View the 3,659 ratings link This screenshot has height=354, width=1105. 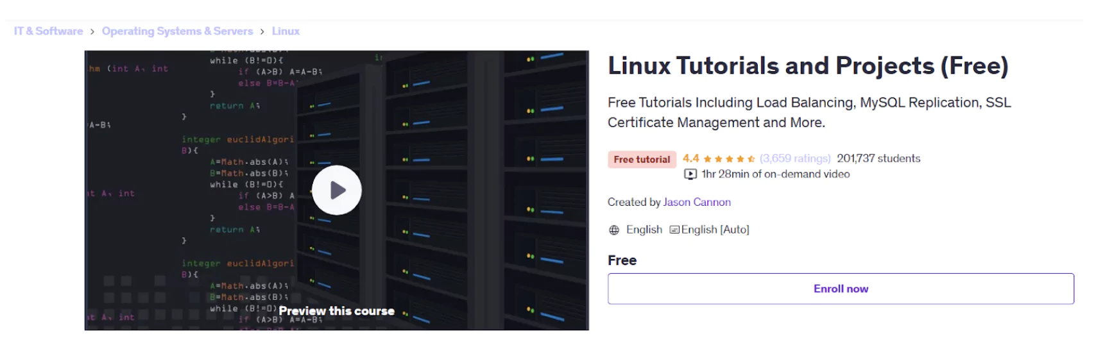coord(795,158)
